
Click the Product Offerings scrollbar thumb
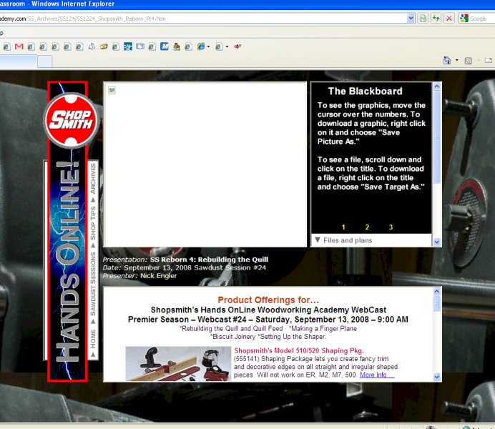(x=436, y=304)
